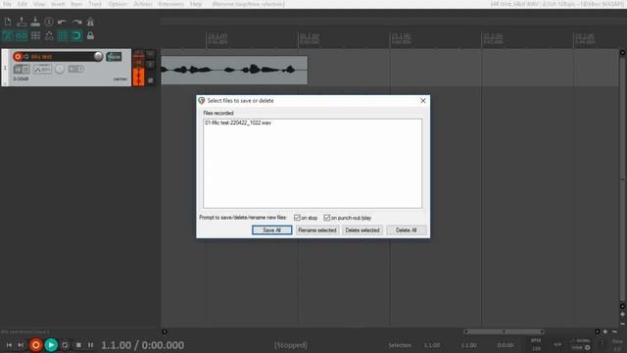627x353 pixels.
Task: Open the Insert menu
Action: [x=58, y=4]
